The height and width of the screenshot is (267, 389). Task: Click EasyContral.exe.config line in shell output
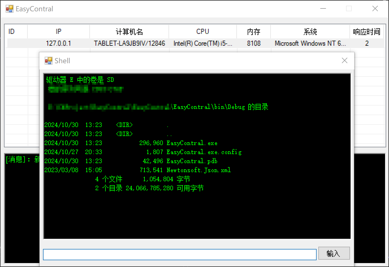click(143, 152)
